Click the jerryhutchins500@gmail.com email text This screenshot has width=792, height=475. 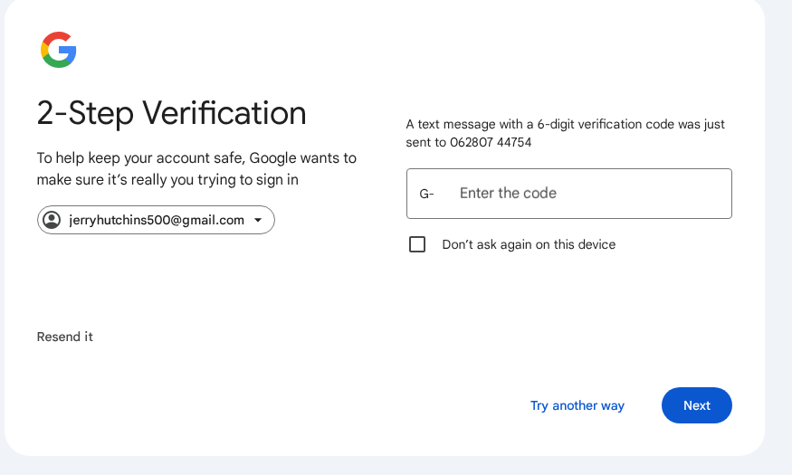pyautogui.click(x=157, y=220)
